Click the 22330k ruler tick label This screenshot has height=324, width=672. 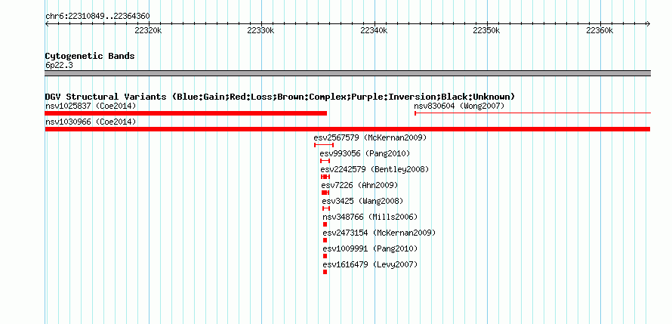[x=260, y=31]
